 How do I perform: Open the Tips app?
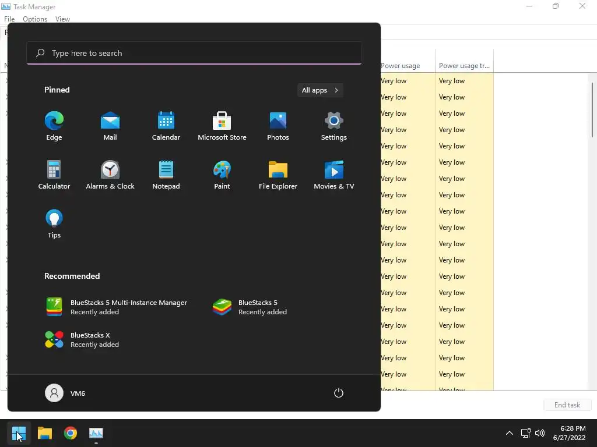54,224
